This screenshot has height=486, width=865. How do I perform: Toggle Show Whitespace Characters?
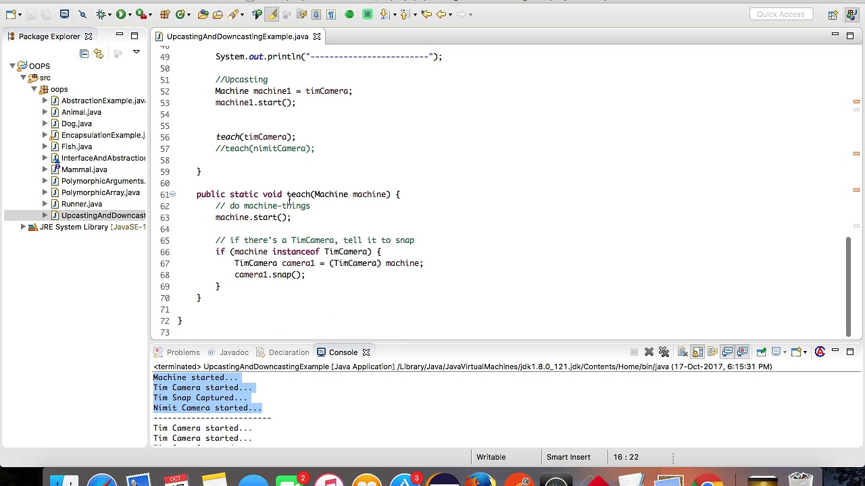click(331, 14)
